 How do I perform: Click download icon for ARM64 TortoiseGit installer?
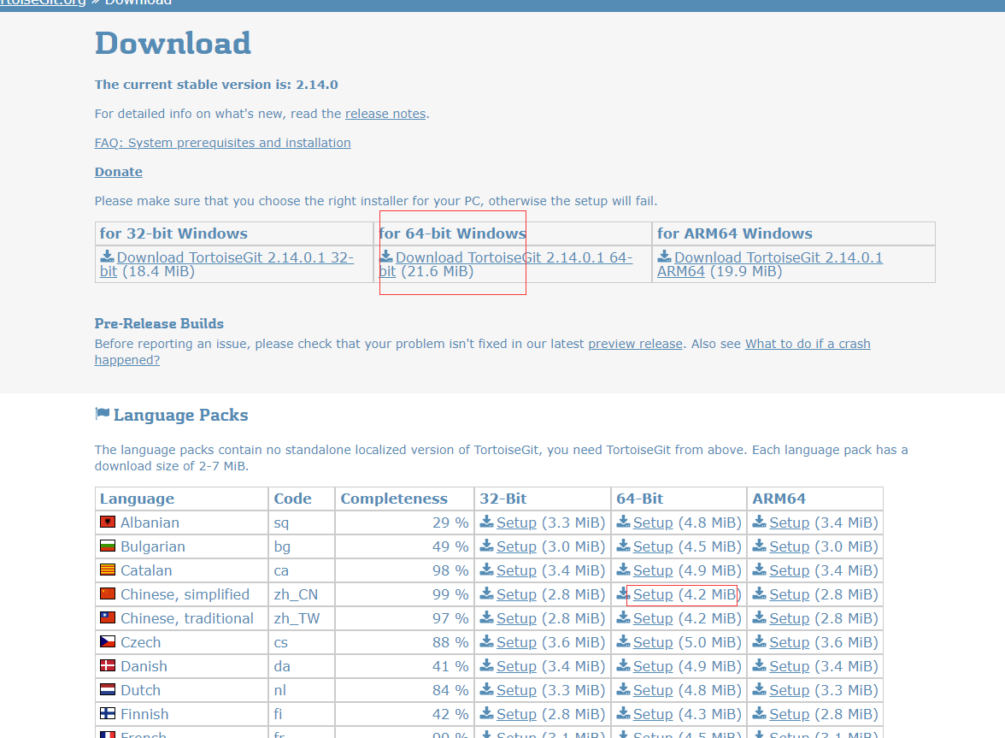click(665, 257)
